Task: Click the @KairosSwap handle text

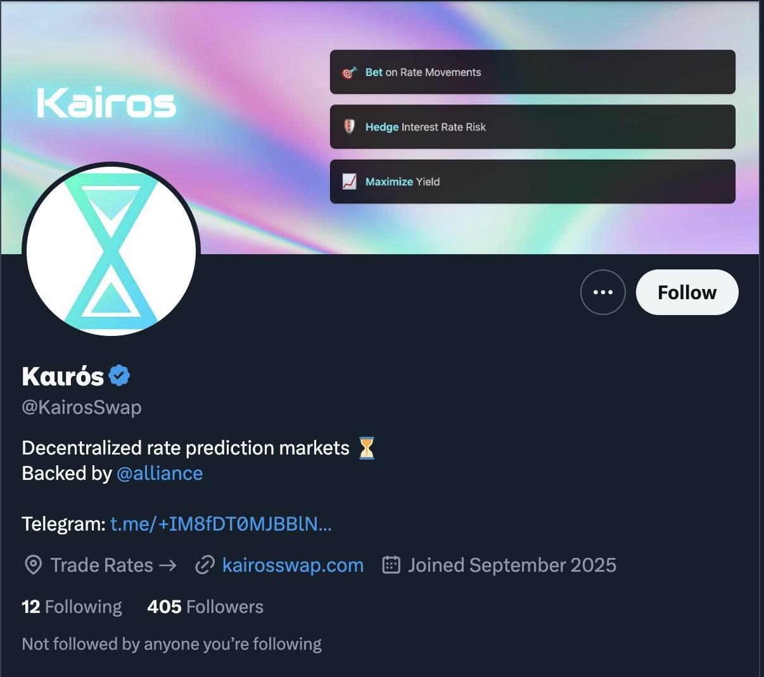Action: coord(82,407)
